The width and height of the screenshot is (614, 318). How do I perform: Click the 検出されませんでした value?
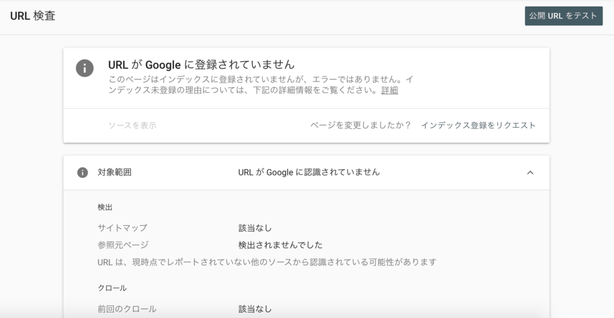(x=280, y=245)
